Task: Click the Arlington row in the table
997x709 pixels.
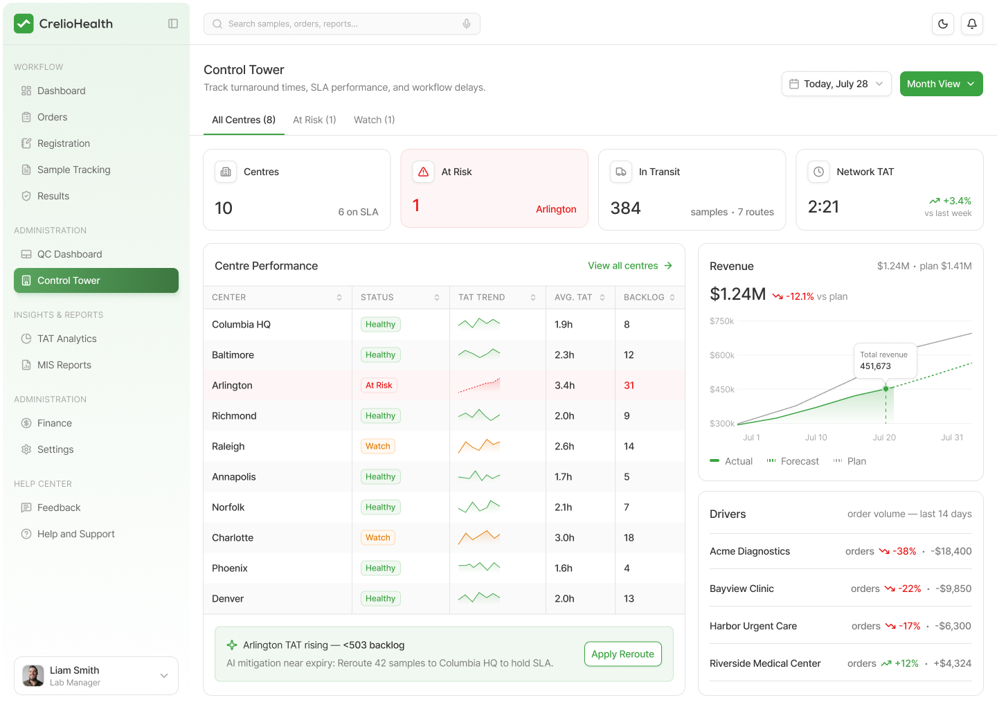Action: click(x=444, y=385)
